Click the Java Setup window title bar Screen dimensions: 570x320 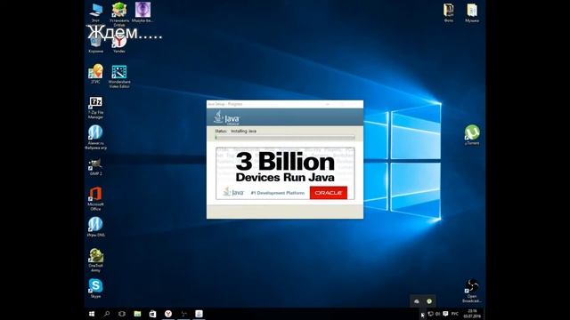(x=285, y=104)
